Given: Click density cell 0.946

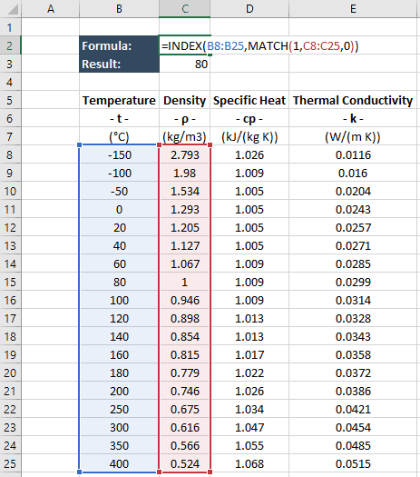Looking at the screenshot, I should click(185, 300).
